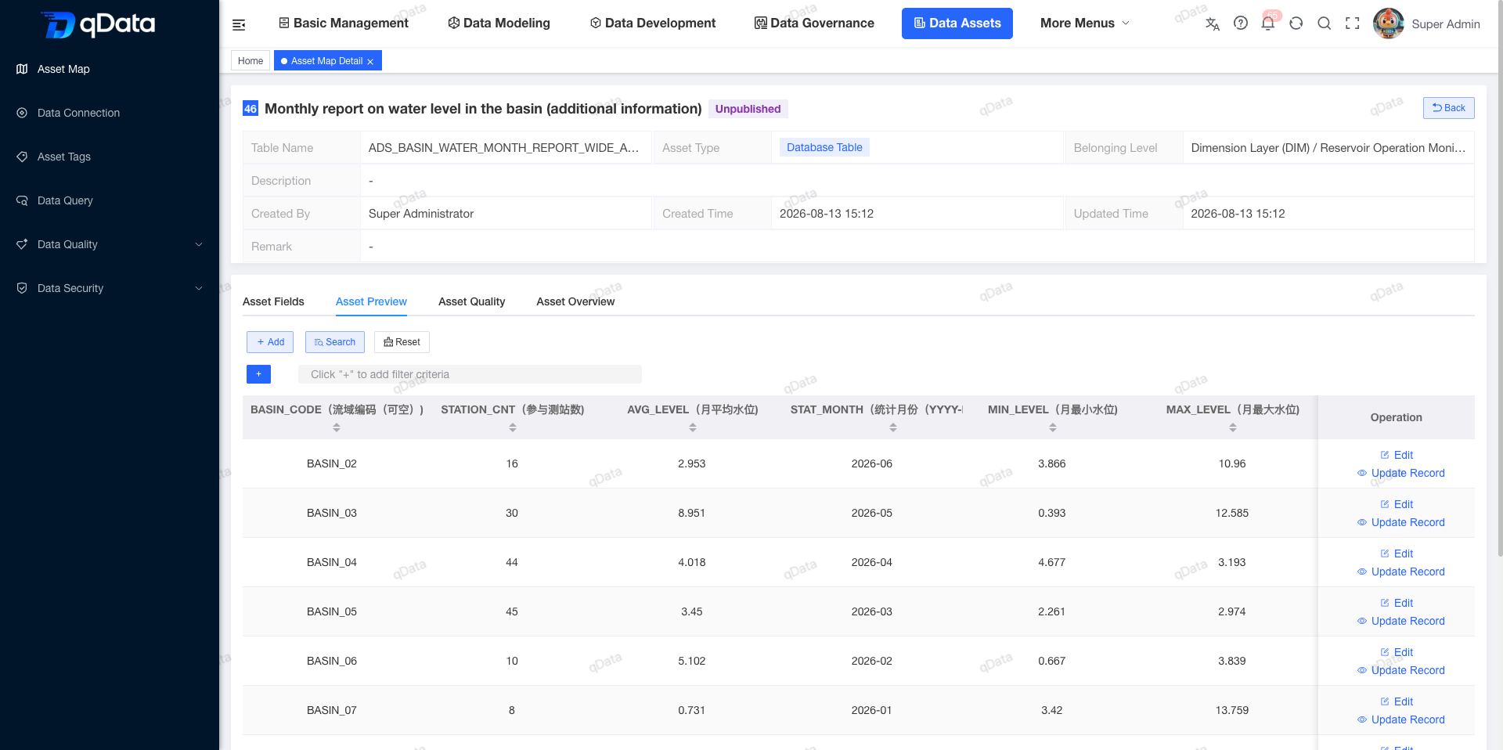Close the Asset Map Detail tab
This screenshot has height=750, width=1503.
pyautogui.click(x=370, y=62)
